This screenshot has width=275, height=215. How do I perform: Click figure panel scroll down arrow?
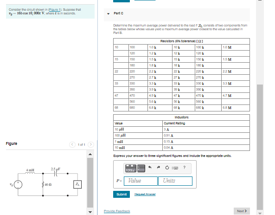tap(90, 212)
